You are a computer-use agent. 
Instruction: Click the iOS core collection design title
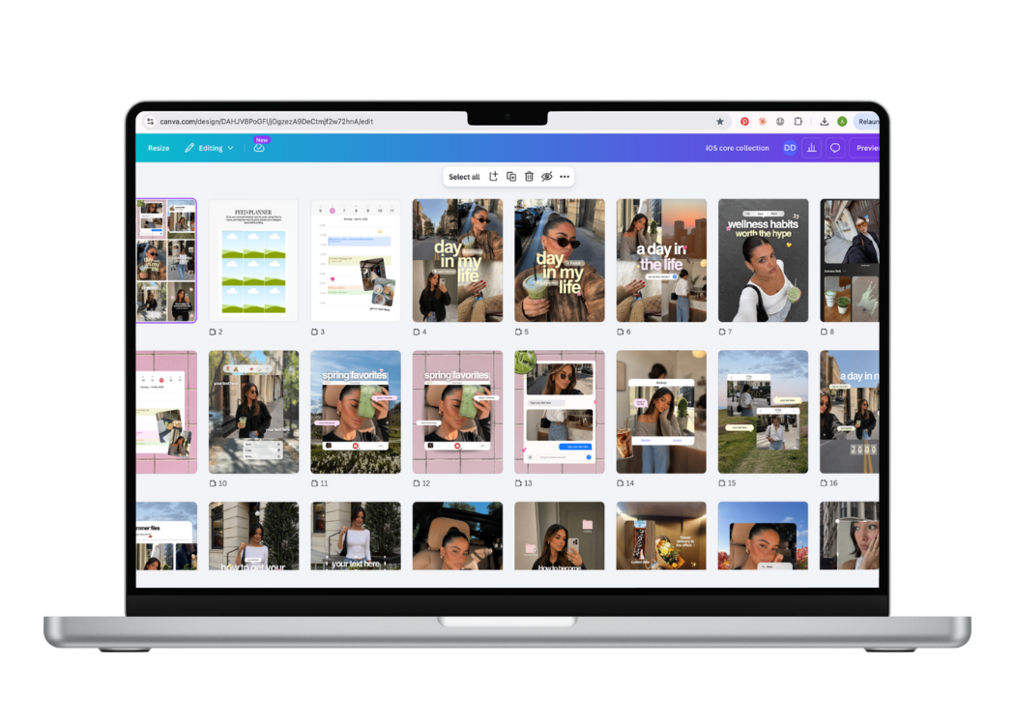(x=738, y=148)
